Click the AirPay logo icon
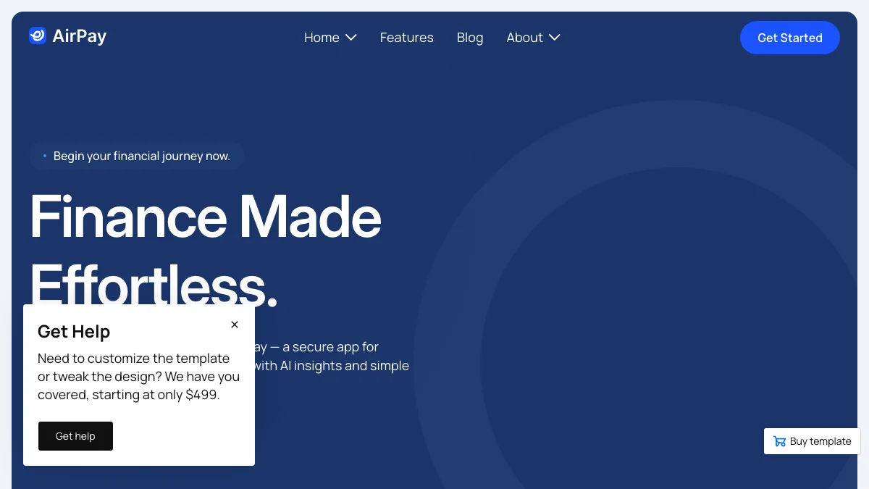Screen dimensions: 869x489 coord(38,35)
